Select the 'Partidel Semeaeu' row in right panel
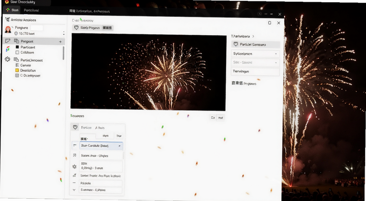This screenshot has height=201, width=366. pos(255,44)
